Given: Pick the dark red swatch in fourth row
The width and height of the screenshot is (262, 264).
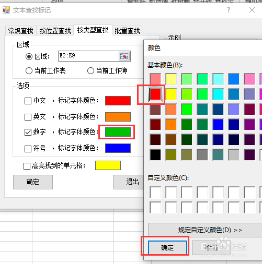Looking at the screenshot, I should (x=155, y=125).
